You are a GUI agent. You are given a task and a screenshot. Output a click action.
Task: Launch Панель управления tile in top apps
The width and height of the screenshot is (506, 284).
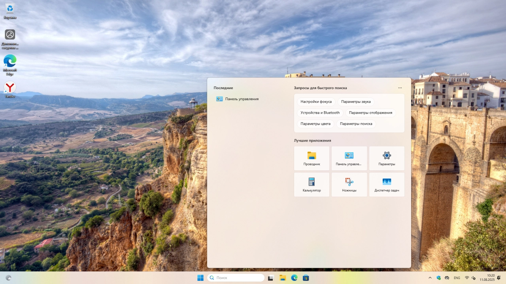[x=349, y=159]
